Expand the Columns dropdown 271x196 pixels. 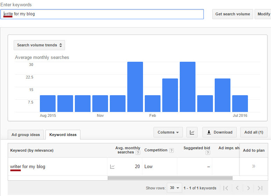click(168, 133)
